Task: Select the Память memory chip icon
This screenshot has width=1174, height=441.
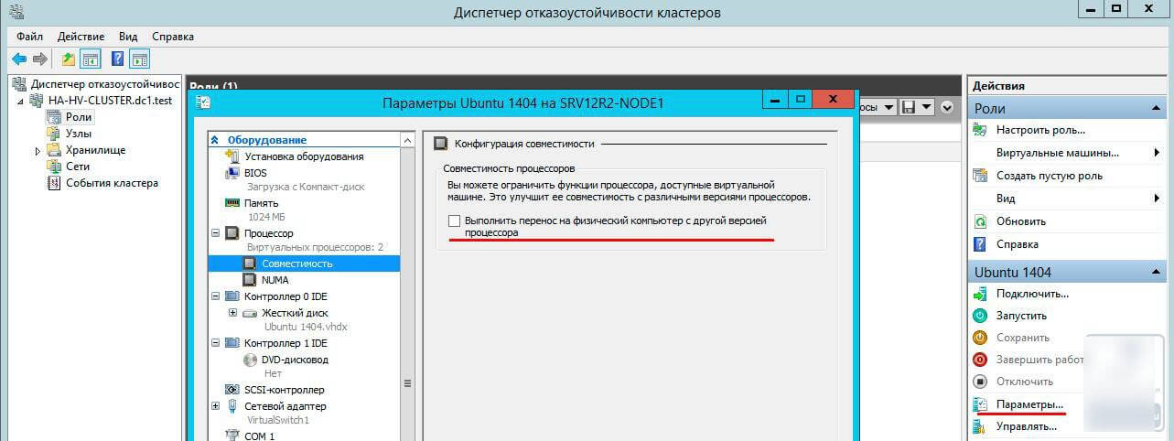Action: point(232,203)
